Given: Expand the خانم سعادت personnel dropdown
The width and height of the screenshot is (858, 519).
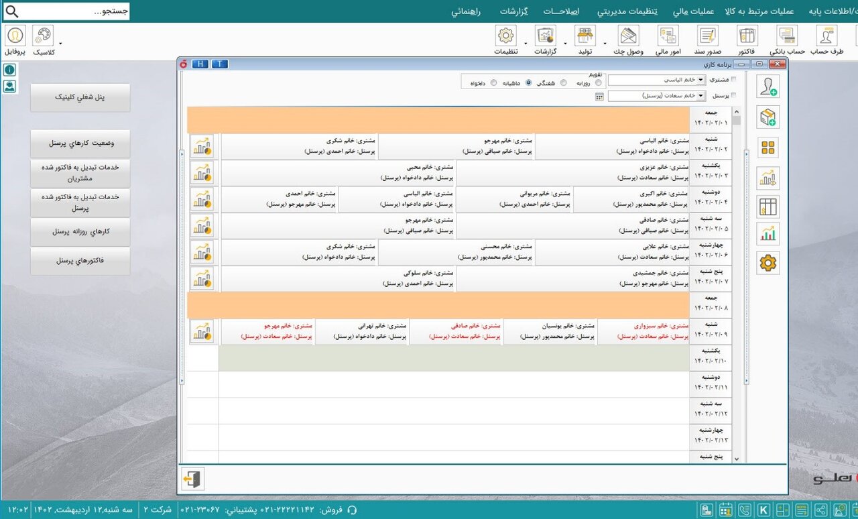Looking at the screenshot, I should coord(700,95).
